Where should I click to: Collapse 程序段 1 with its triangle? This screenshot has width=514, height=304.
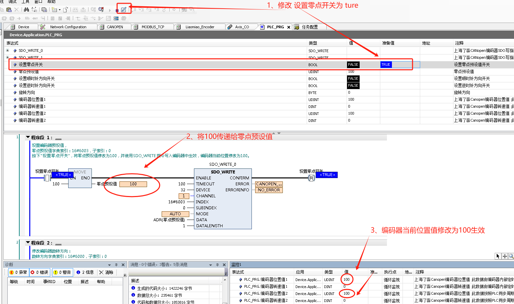point(28,137)
